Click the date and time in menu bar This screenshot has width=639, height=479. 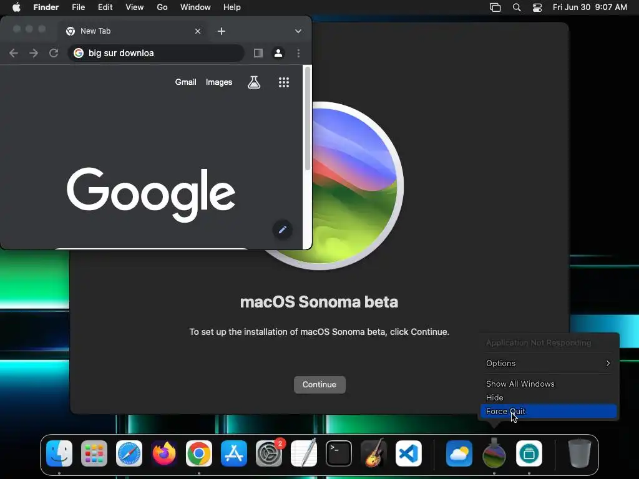pyautogui.click(x=590, y=7)
